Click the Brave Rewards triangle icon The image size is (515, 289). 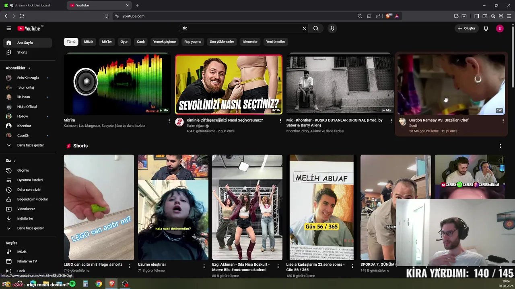click(x=396, y=16)
